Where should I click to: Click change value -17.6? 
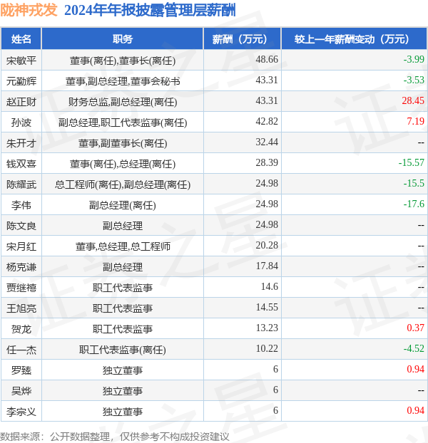pyautogui.click(x=414, y=204)
